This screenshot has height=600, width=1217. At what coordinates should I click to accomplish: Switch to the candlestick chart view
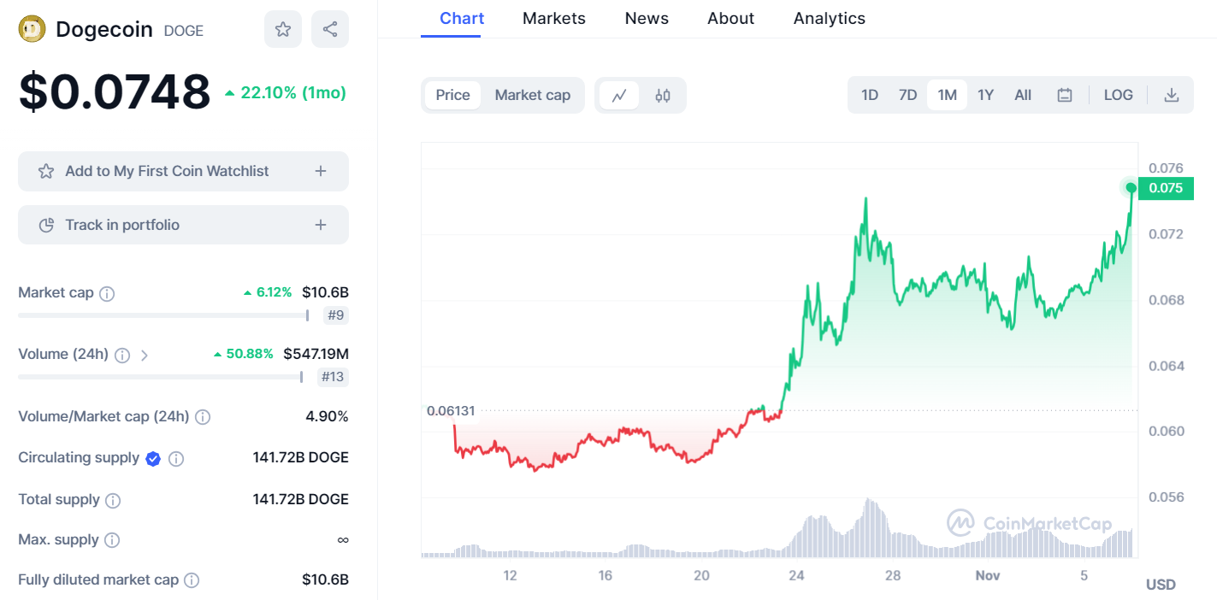[x=663, y=95]
